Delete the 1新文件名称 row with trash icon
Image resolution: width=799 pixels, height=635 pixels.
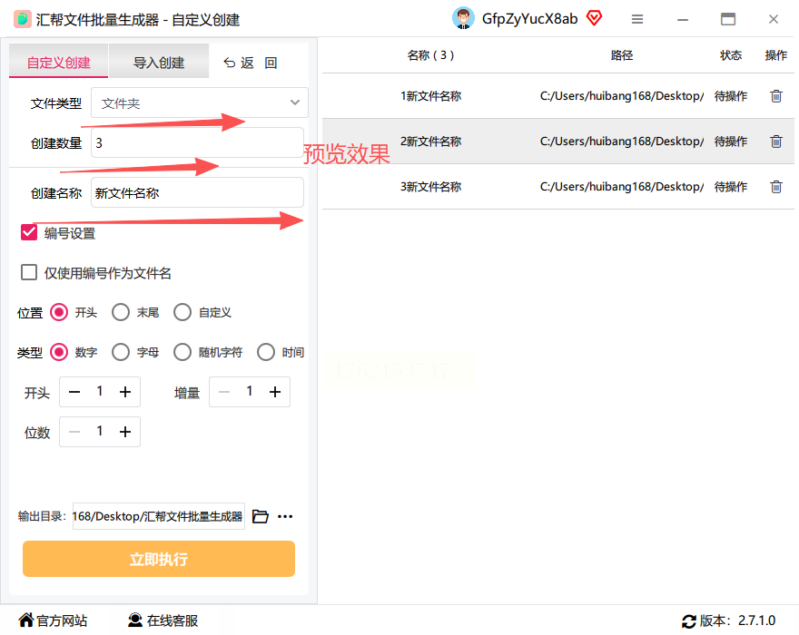pos(775,96)
